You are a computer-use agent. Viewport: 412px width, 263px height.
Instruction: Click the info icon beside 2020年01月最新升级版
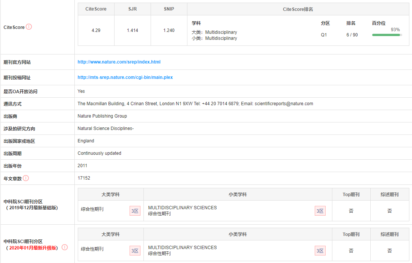point(65,247)
